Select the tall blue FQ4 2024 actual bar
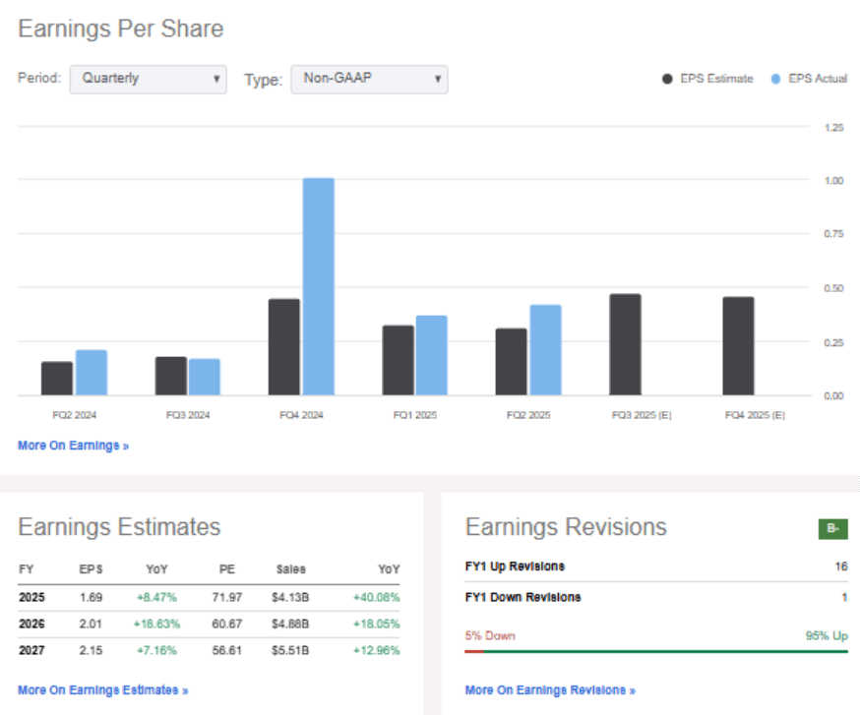Screen dimensions: 860x715 tap(318, 286)
